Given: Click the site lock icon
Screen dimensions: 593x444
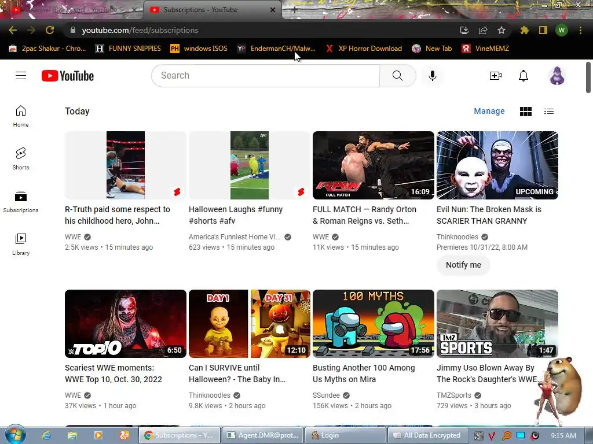Looking at the screenshot, I should click(73, 30).
